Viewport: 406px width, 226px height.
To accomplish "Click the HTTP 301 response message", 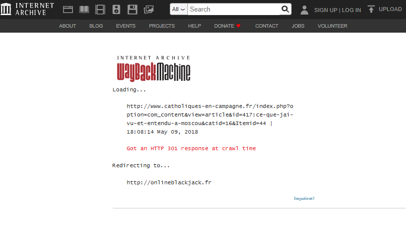I will [191, 148].
